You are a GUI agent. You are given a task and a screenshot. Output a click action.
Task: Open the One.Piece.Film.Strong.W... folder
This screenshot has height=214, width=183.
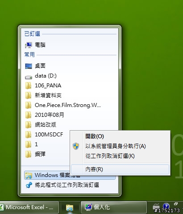coord(70,105)
